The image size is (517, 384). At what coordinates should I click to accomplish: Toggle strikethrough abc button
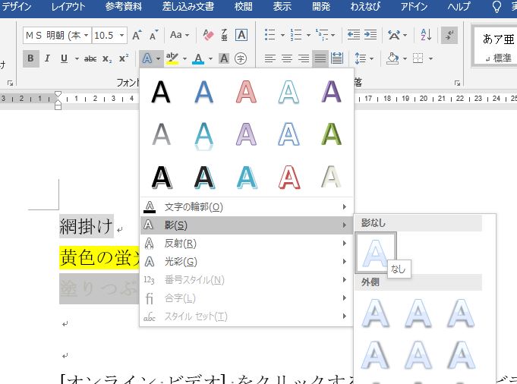click(90, 58)
